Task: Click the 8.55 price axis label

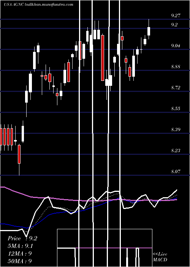Action: coord(176,109)
